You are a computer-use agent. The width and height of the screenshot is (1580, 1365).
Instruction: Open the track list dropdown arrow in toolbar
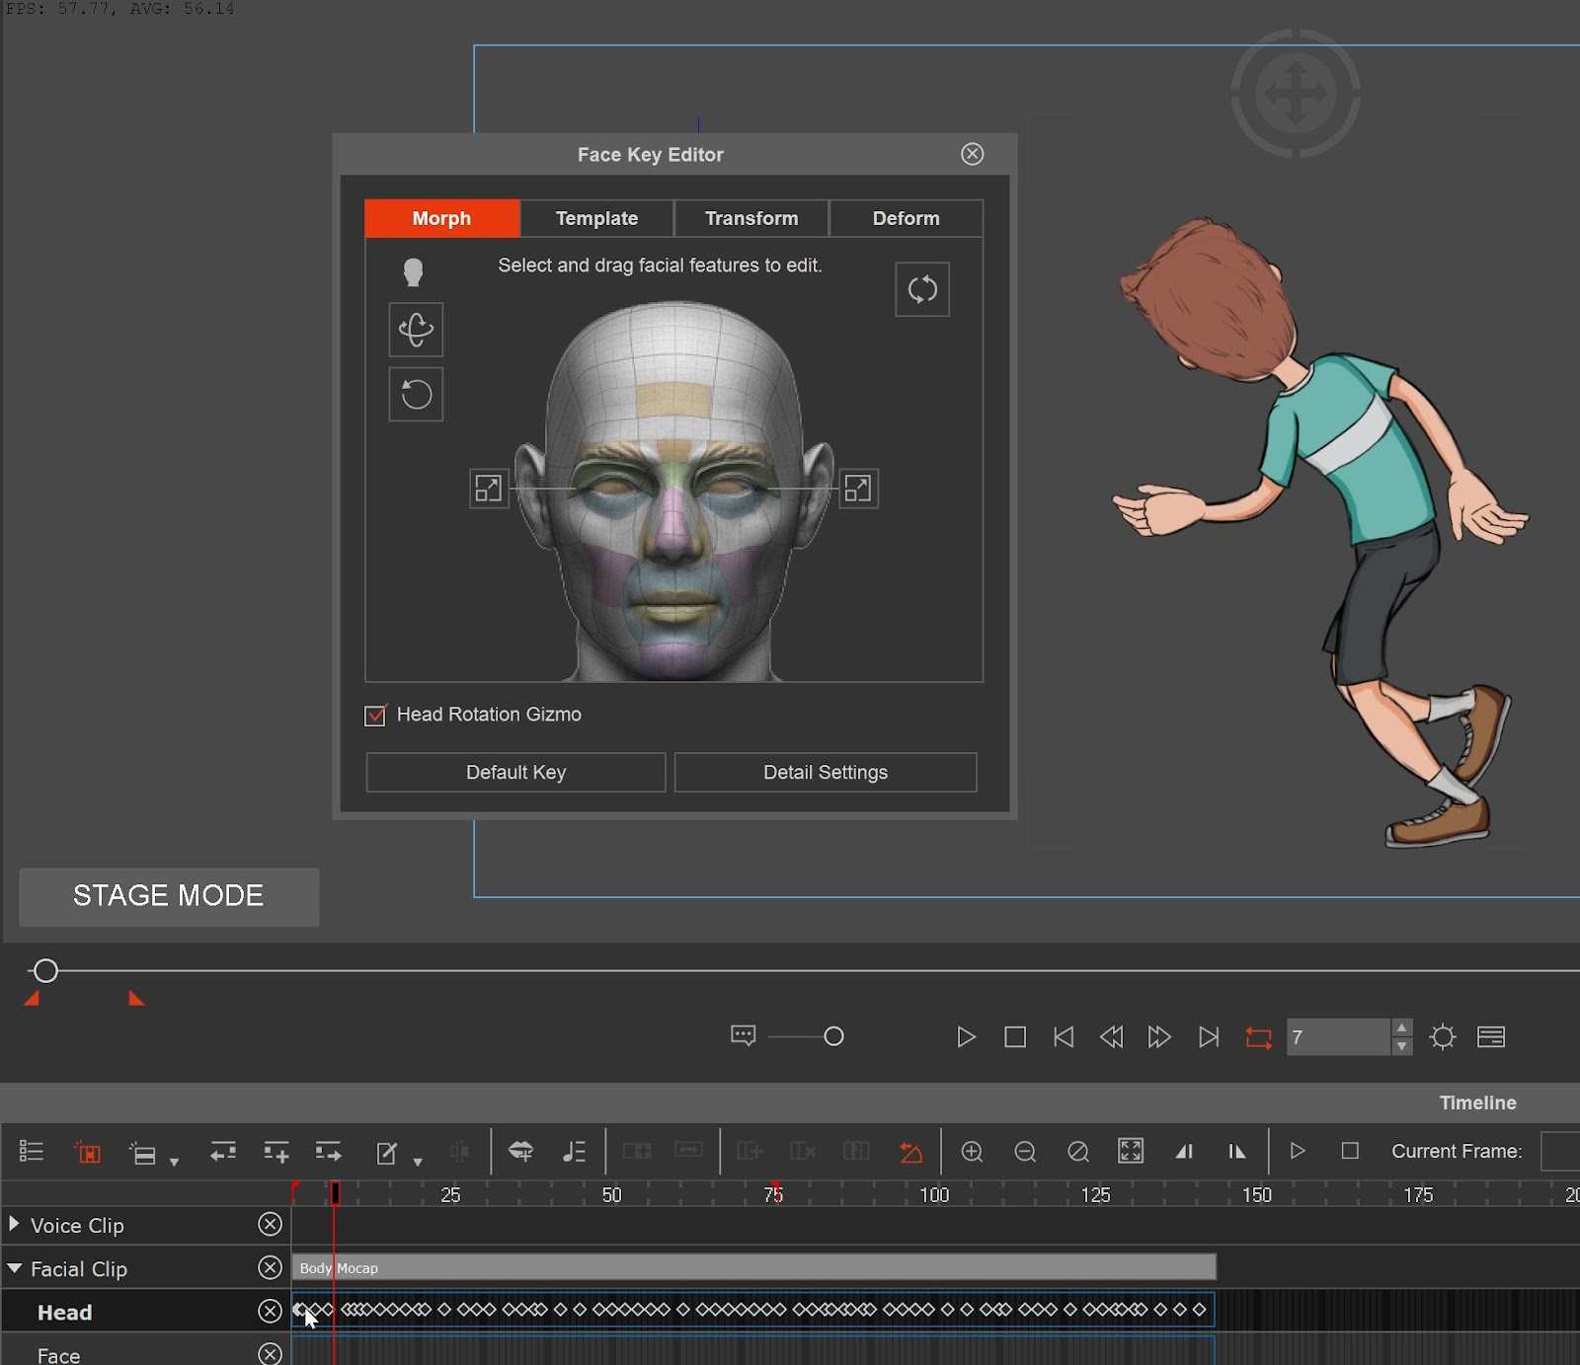pyautogui.click(x=174, y=1162)
